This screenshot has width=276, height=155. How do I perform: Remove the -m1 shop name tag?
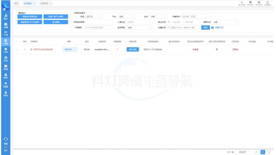pos(188,17)
